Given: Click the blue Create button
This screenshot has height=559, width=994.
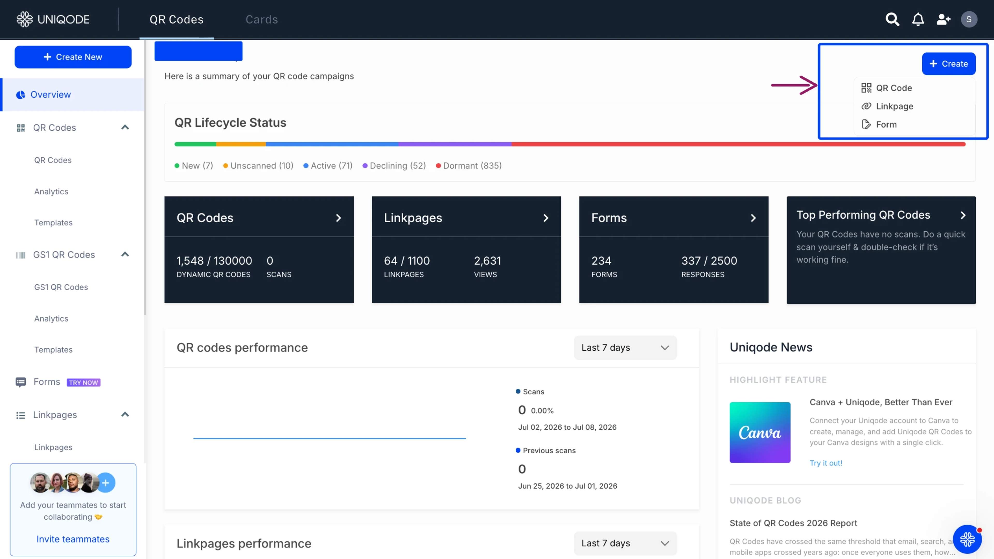Looking at the screenshot, I should [x=948, y=64].
